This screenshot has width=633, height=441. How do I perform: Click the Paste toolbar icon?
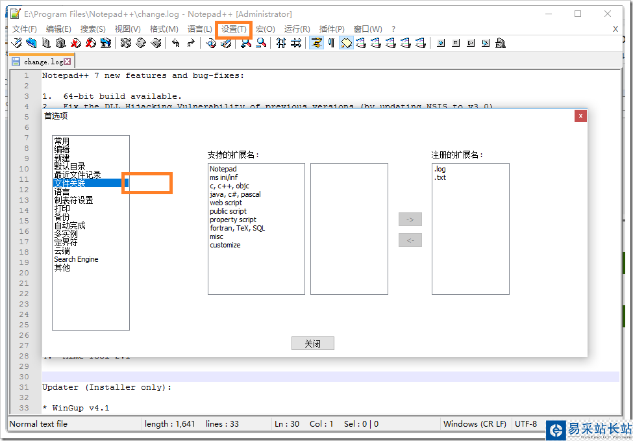point(156,43)
